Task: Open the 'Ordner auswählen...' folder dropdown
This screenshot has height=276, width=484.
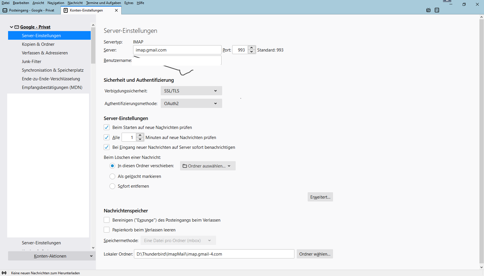Action: point(208,166)
